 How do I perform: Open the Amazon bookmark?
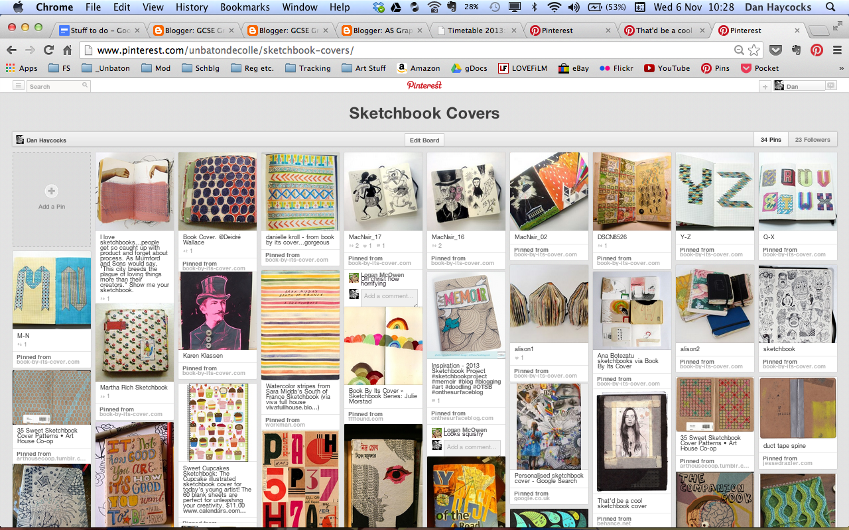click(419, 68)
